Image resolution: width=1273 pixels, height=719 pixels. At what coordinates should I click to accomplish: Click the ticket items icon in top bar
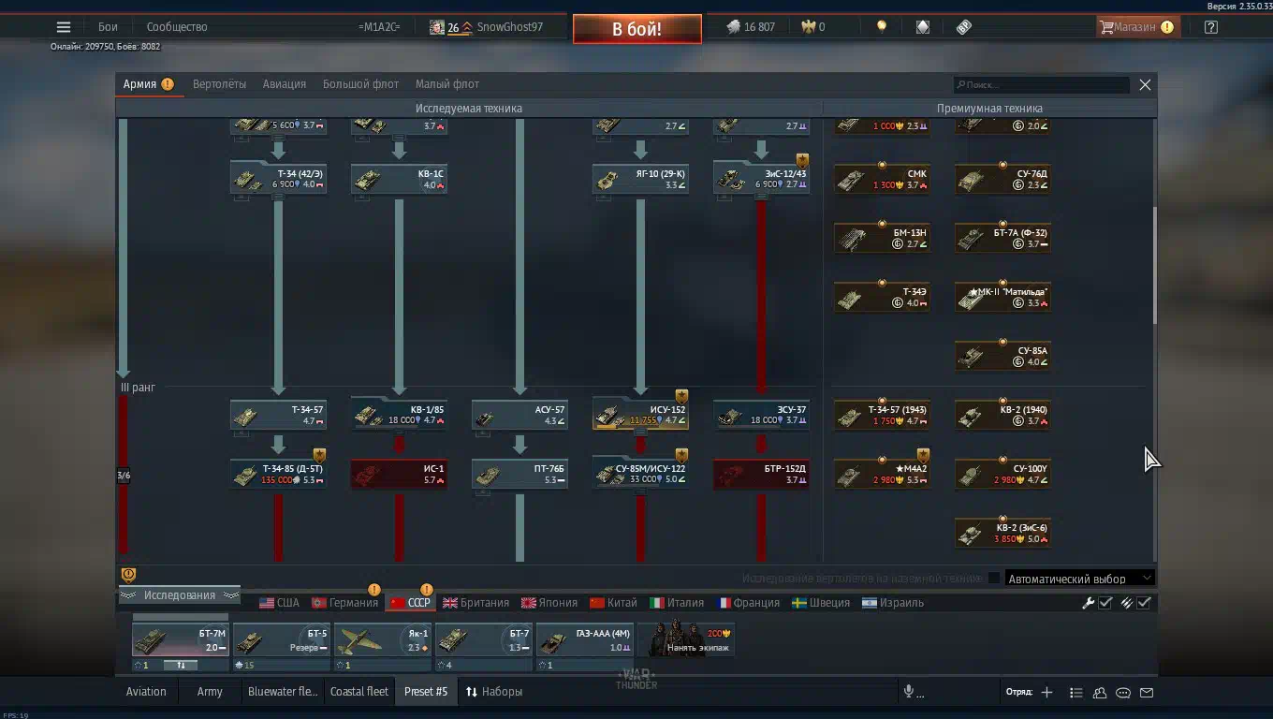tap(964, 27)
